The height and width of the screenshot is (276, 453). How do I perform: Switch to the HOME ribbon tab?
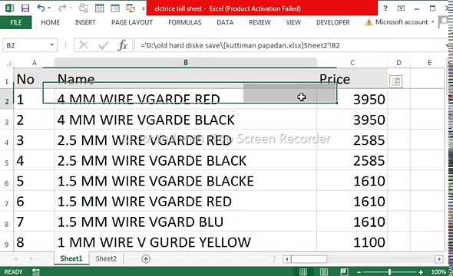50,22
